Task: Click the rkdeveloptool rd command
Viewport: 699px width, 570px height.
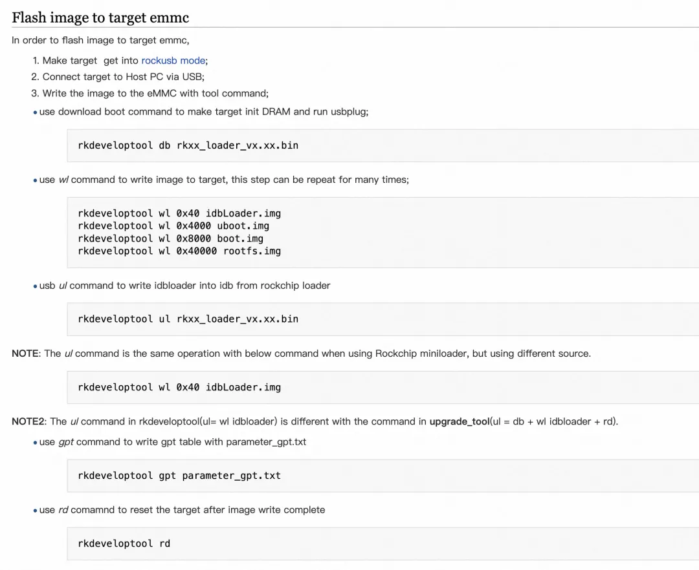Action: [x=124, y=544]
